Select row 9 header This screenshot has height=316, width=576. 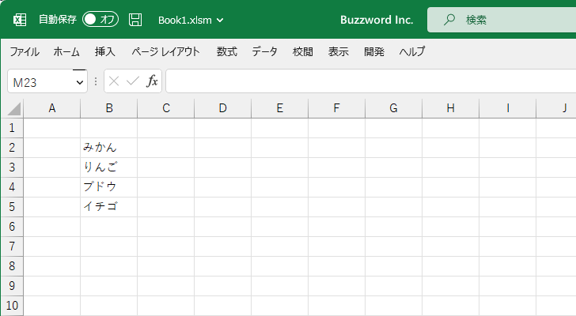tap(12, 286)
